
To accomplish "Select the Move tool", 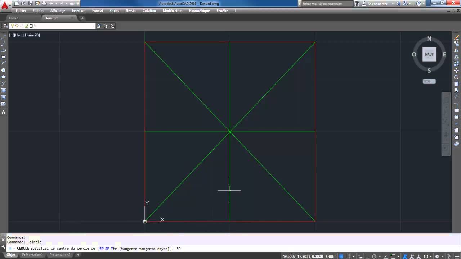I will pyautogui.click(x=456, y=71).
